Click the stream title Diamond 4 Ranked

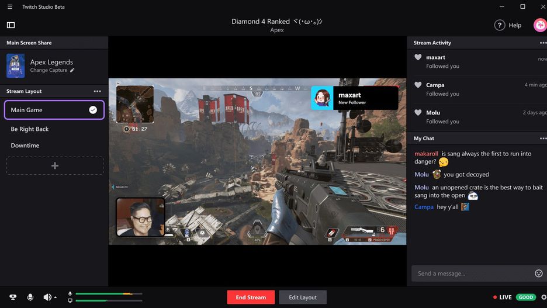[x=277, y=21]
